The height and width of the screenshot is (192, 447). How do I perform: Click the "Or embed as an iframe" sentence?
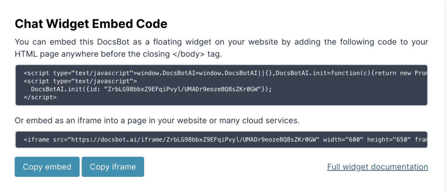click(x=157, y=120)
